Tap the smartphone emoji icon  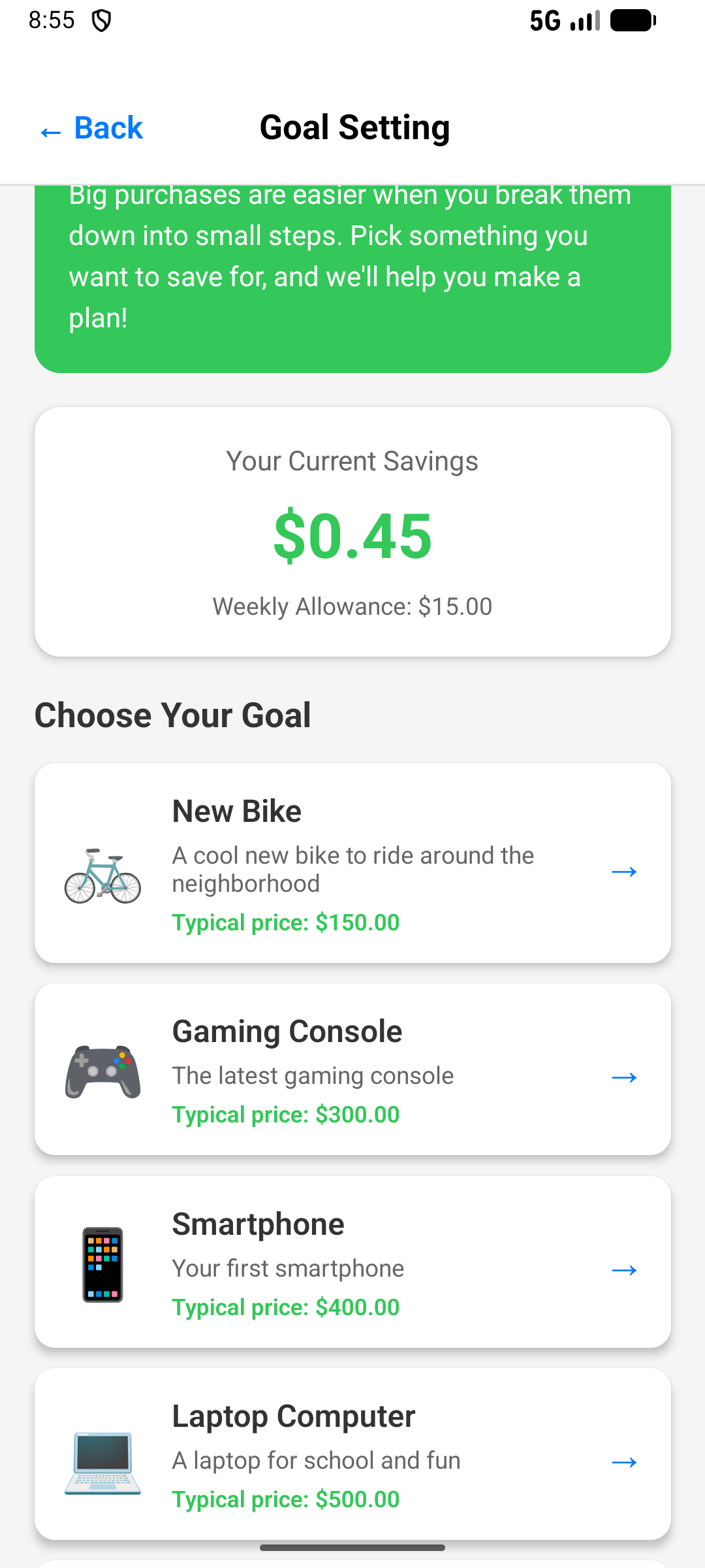tap(102, 1264)
